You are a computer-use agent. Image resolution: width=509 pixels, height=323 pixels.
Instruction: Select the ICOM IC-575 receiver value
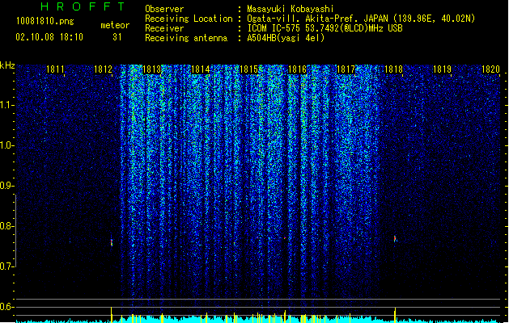coord(324,28)
